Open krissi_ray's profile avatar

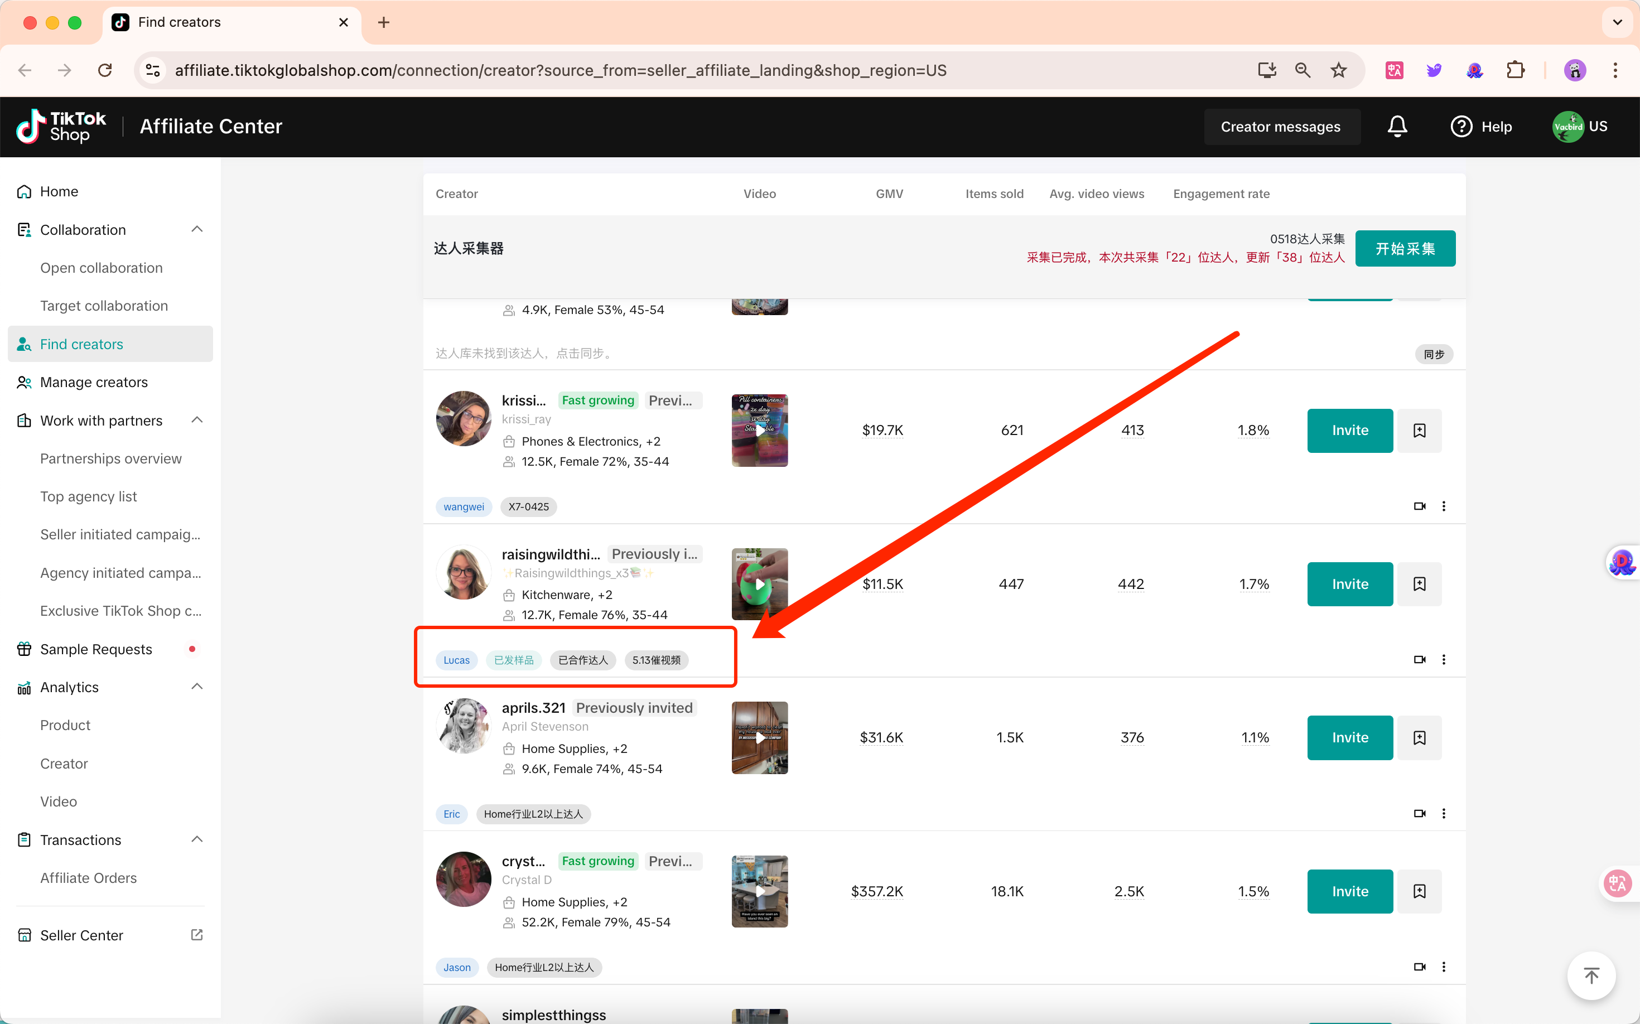pyautogui.click(x=464, y=418)
